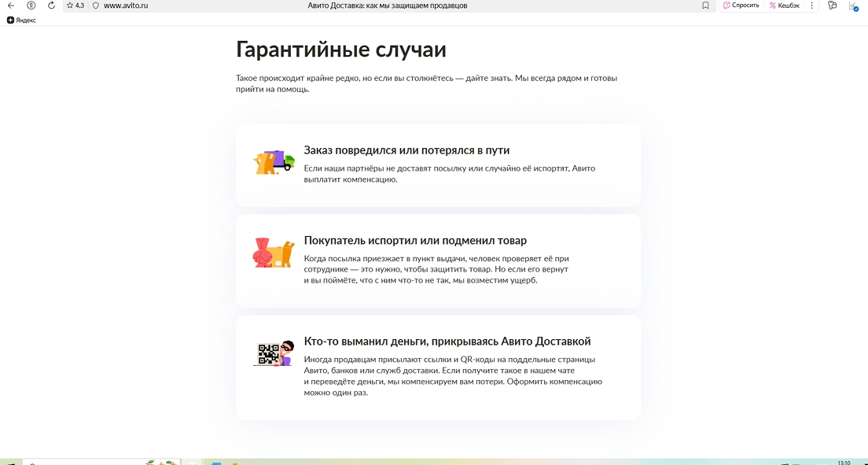The width and height of the screenshot is (868, 465).
Task: Open the collections icon right of the toolbar
Action: (831, 6)
